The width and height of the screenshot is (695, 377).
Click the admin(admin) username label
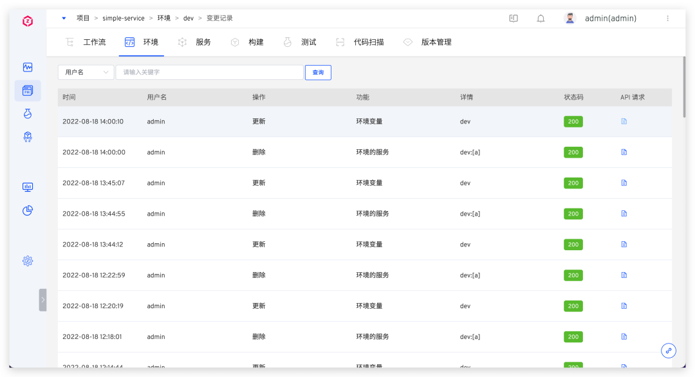point(611,18)
